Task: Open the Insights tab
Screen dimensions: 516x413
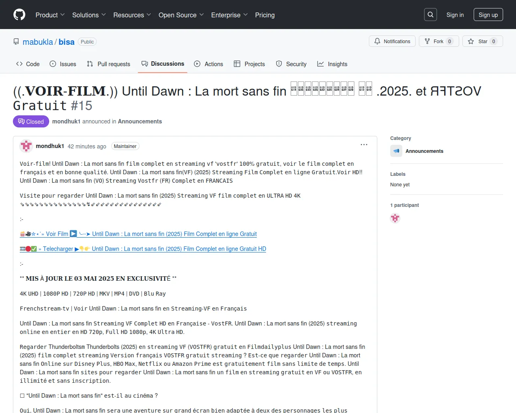Action: point(332,64)
